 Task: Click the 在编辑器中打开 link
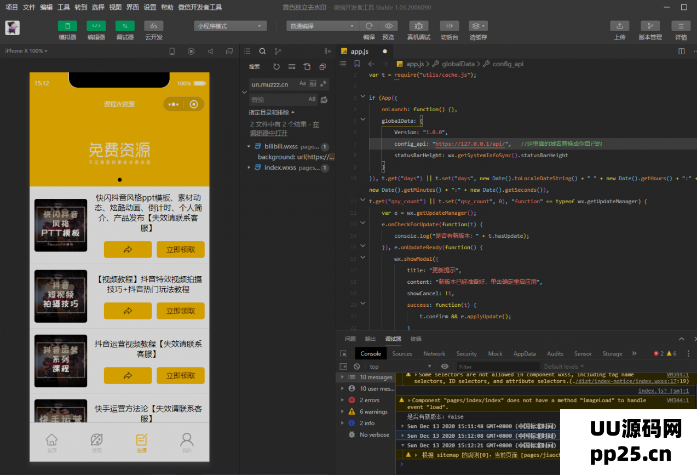coord(269,133)
